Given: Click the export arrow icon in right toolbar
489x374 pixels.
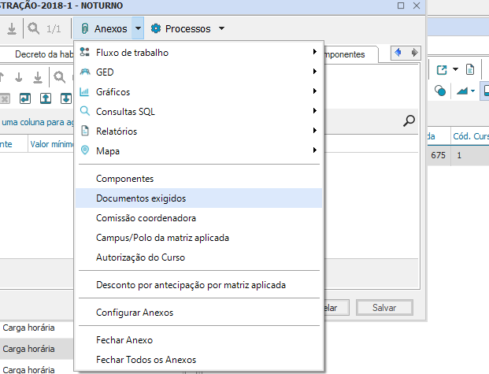Looking at the screenshot, I should coord(442,70).
